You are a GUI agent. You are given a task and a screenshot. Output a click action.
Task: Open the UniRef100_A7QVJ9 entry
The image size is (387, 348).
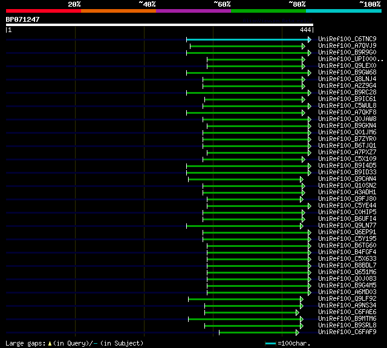click(x=347, y=45)
